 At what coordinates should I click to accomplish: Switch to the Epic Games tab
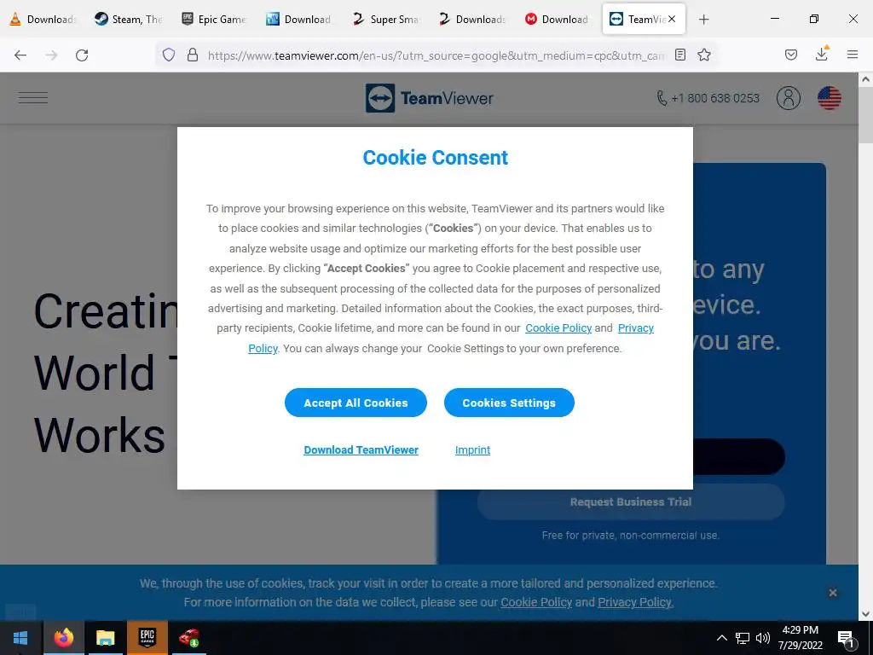tap(214, 20)
